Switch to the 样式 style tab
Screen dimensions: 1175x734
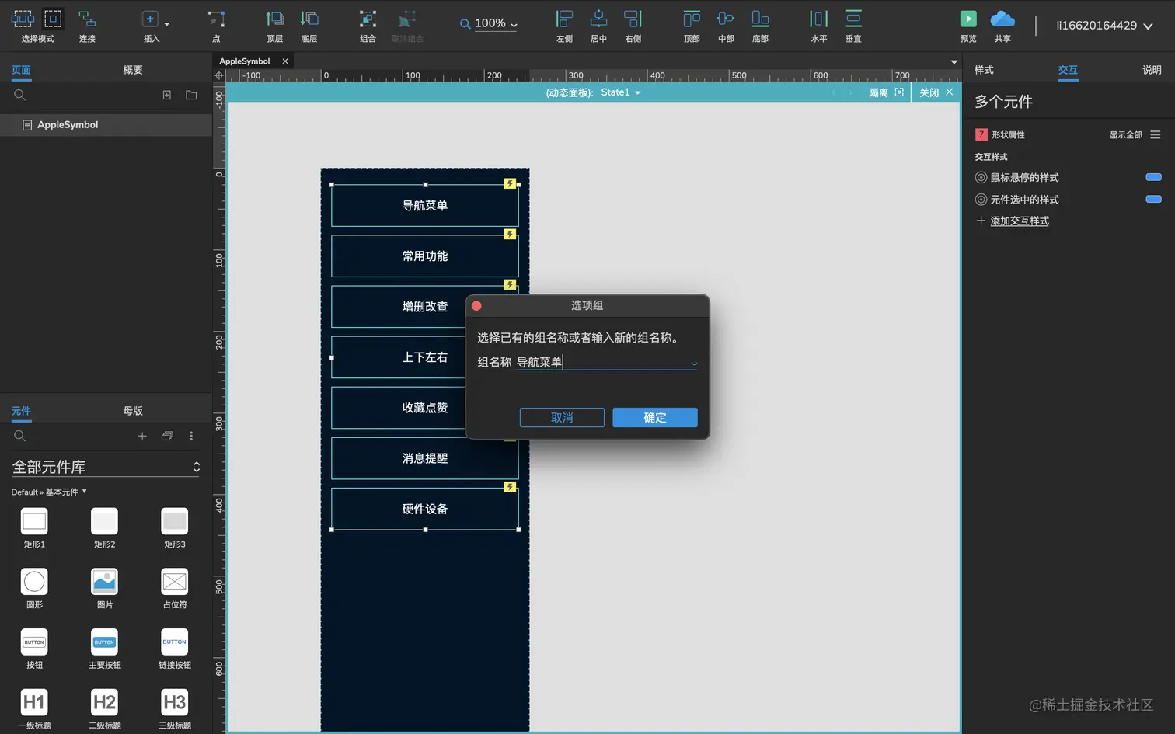point(984,70)
